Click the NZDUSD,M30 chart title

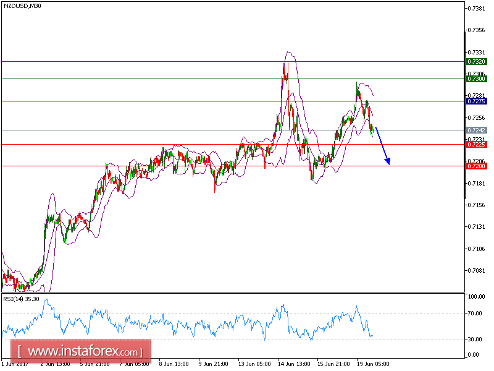tap(22, 6)
